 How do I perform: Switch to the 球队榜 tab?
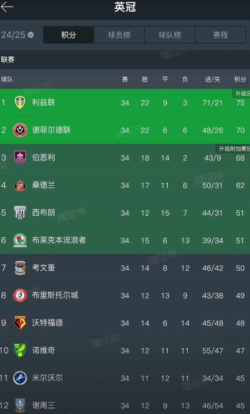coord(170,35)
